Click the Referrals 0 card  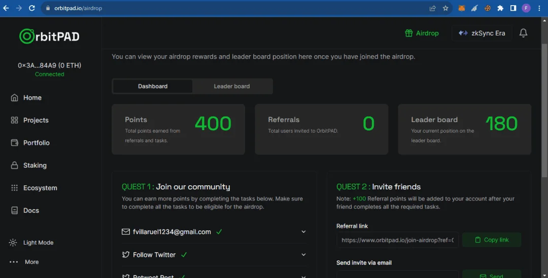(322, 130)
